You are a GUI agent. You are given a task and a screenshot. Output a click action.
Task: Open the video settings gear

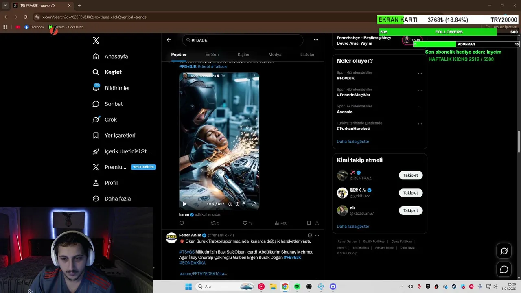click(237, 204)
